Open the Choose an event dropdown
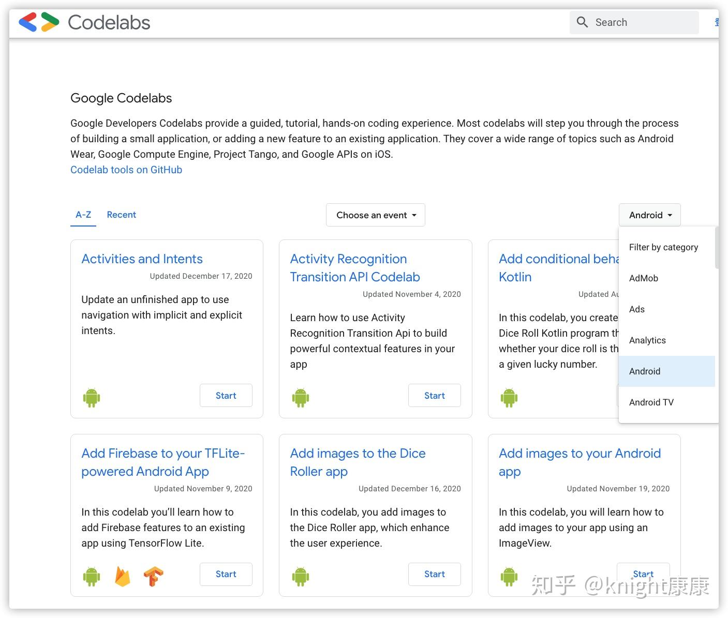728x618 pixels. [376, 215]
